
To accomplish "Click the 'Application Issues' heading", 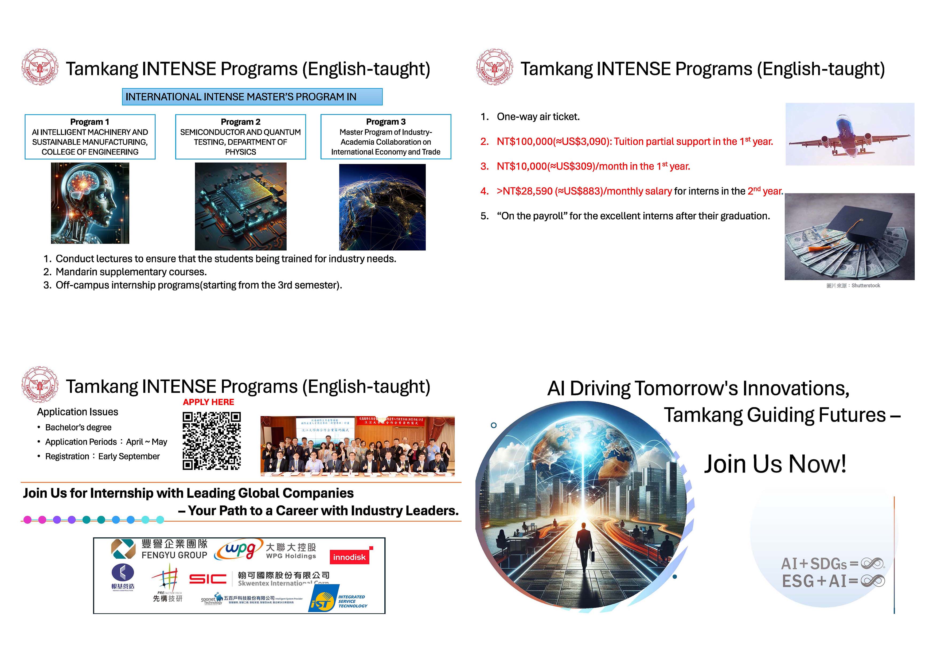I will click(x=77, y=412).
